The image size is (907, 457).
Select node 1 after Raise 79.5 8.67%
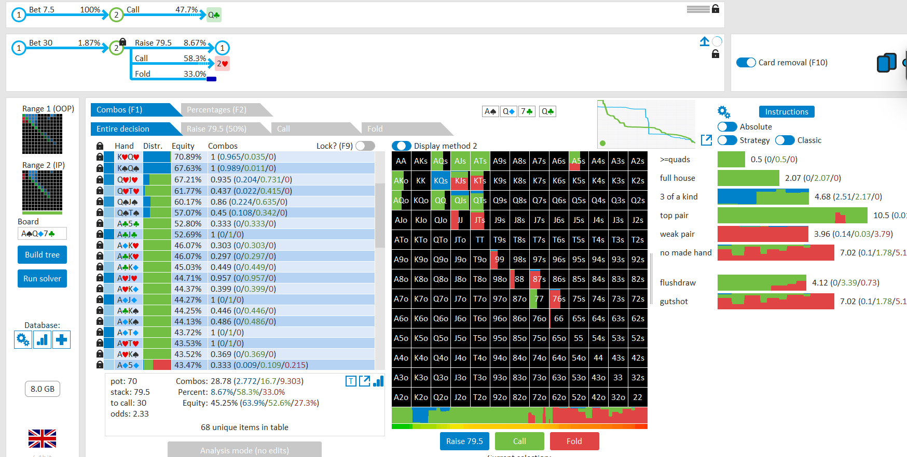click(x=222, y=48)
